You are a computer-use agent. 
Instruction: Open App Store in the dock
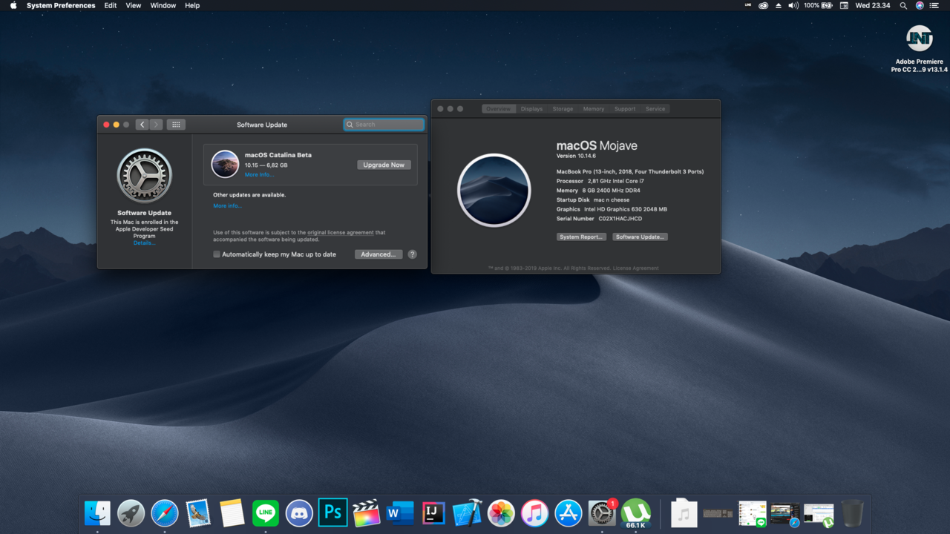coord(569,512)
